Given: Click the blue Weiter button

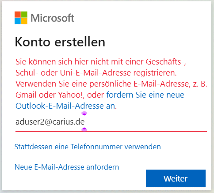Looking at the screenshot, I should [x=176, y=178].
